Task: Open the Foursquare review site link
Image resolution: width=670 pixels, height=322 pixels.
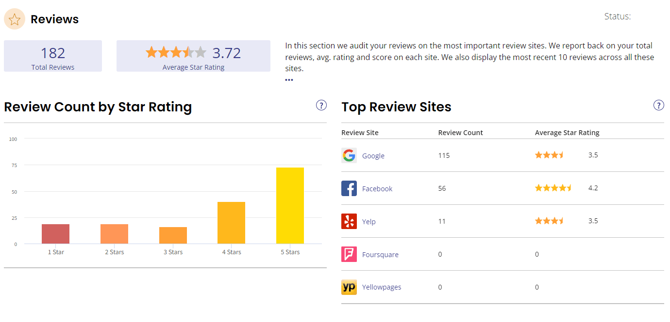Action: coord(380,255)
